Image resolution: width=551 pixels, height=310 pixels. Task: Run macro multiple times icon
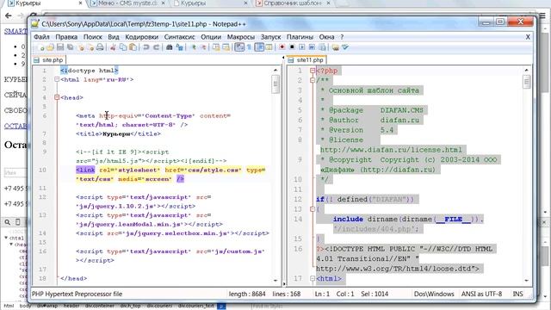coord(312,47)
